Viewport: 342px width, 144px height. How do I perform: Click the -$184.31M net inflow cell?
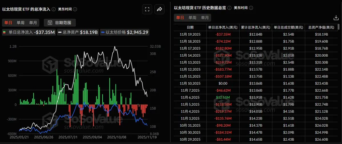click(223, 132)
